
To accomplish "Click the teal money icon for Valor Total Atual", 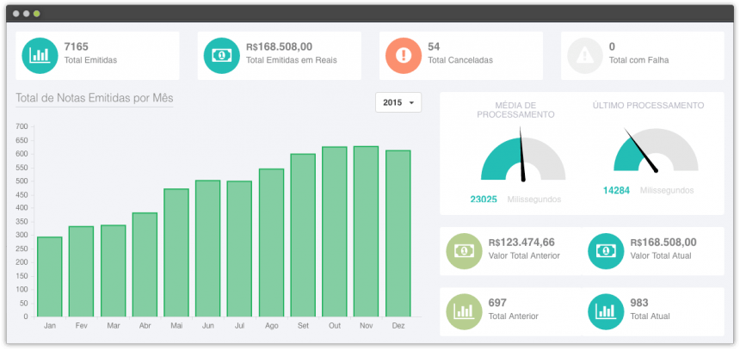I will pos(606,251).
